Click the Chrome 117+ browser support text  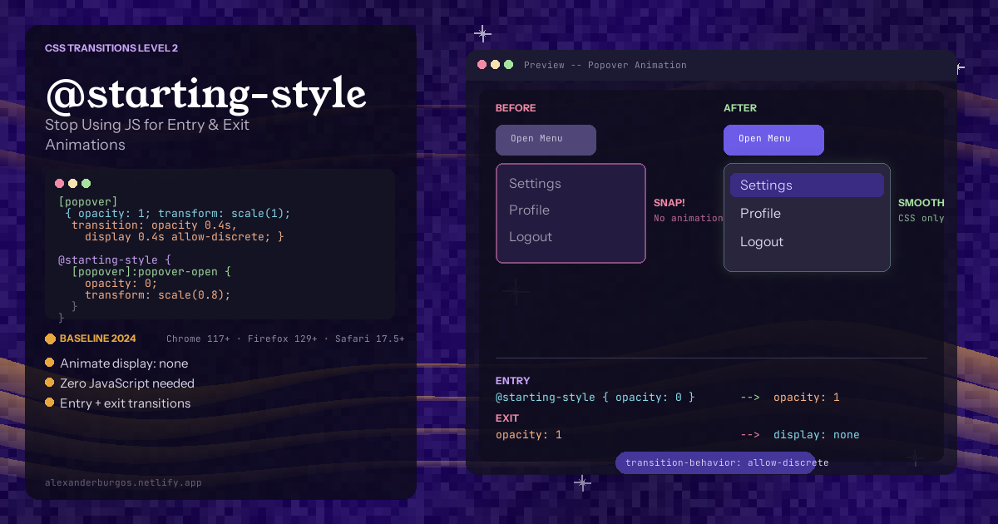[x=198, y=339]
